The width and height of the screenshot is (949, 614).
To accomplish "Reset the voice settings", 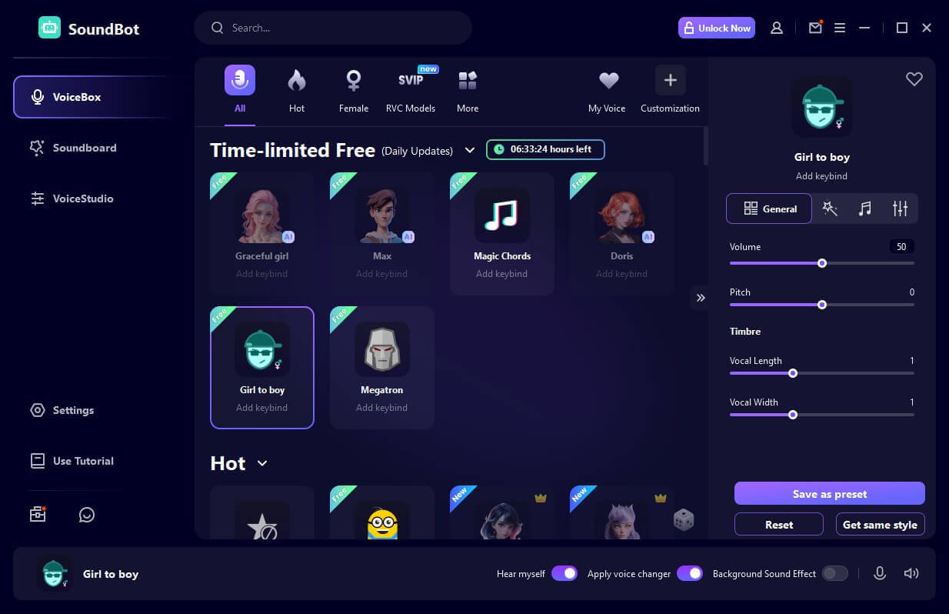I will tap(778, 524).
